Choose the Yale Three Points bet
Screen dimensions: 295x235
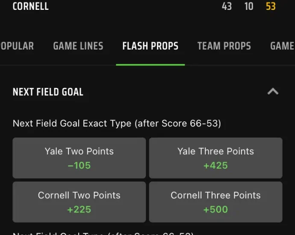point(215,158)
